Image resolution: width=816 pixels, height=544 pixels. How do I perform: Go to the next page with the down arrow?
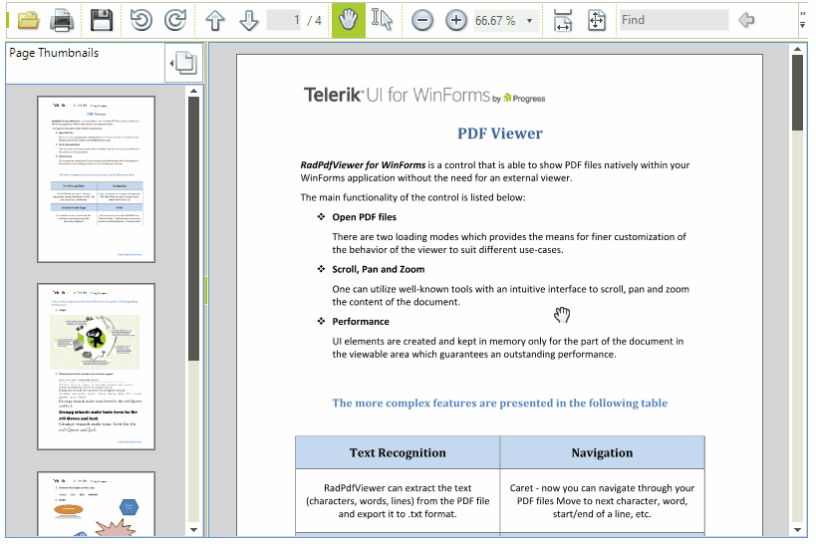point(249,21)
